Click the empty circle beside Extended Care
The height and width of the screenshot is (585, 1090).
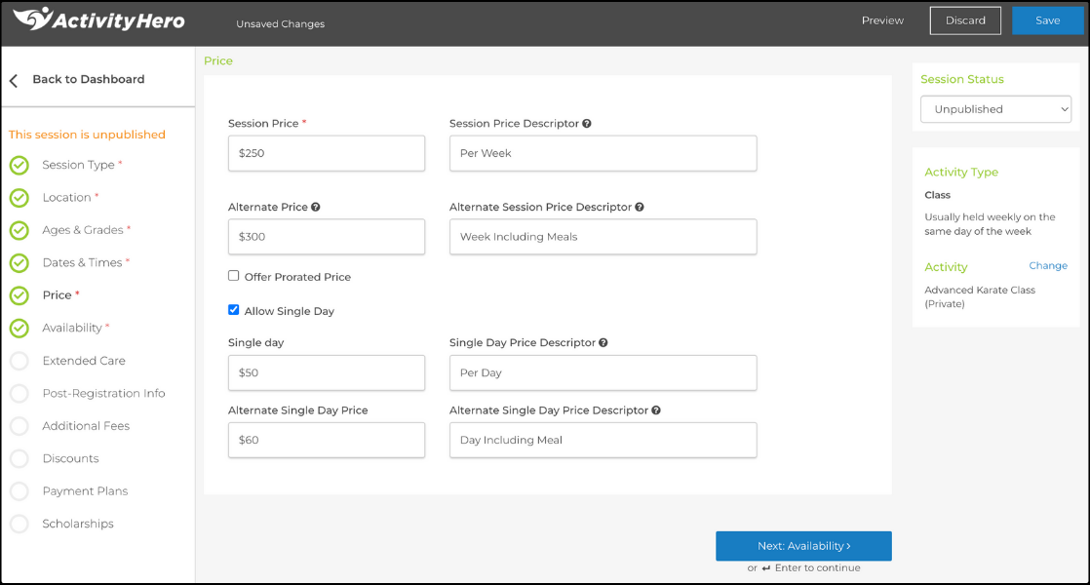19,361
